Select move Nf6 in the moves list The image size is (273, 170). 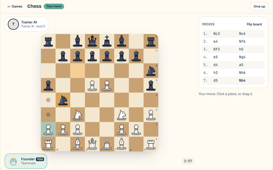(242, 42)
